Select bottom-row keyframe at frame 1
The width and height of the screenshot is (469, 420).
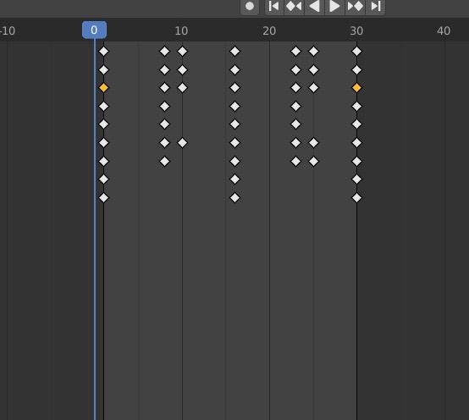pyautogui.click(x=103, y=198)
